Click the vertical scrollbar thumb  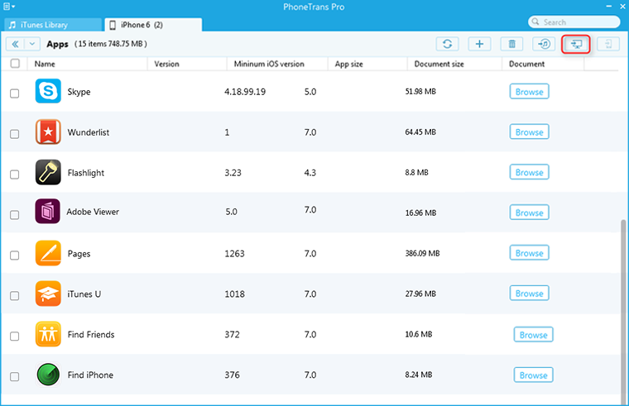(x=623, y=306)
